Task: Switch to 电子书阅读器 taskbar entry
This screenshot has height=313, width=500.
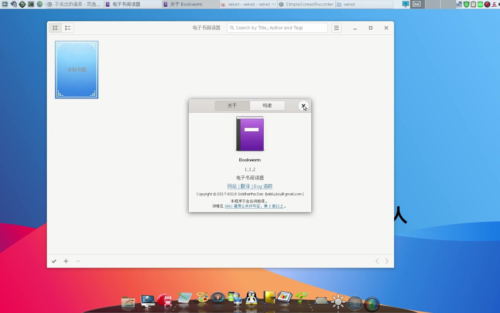Action: [x=133, y=4]
